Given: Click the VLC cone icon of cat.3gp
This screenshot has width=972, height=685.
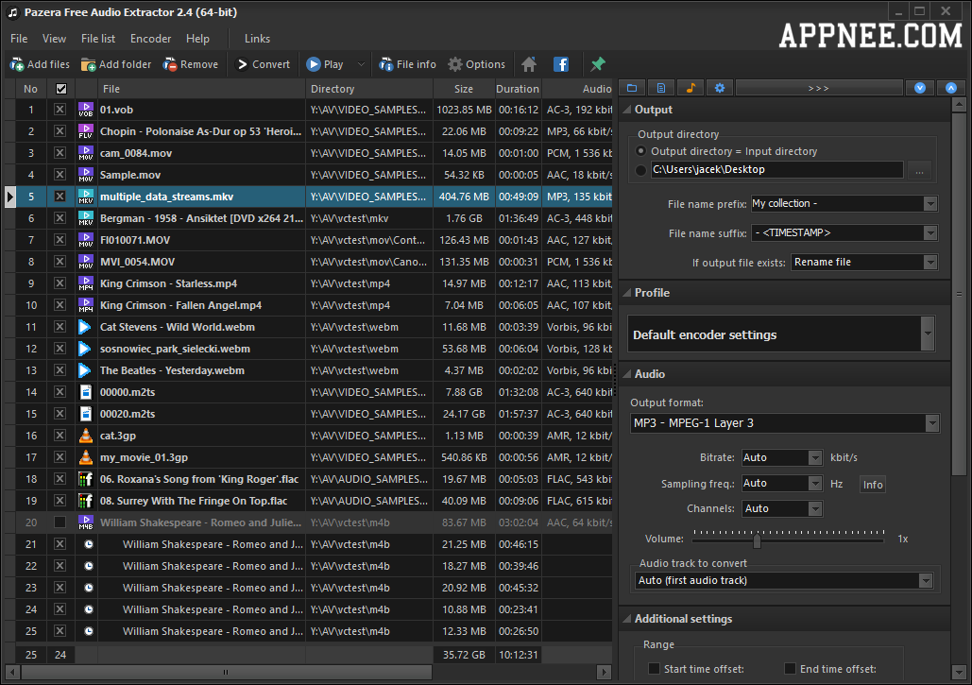Looking at the screenshot, I should (86, 436).
